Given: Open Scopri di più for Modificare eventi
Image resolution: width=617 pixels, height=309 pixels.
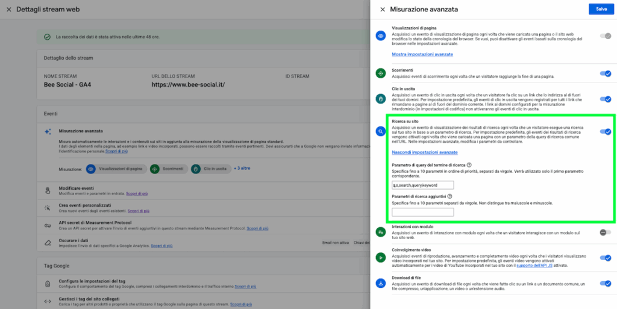Looking at the screenshot, I should tap(137, 194).
